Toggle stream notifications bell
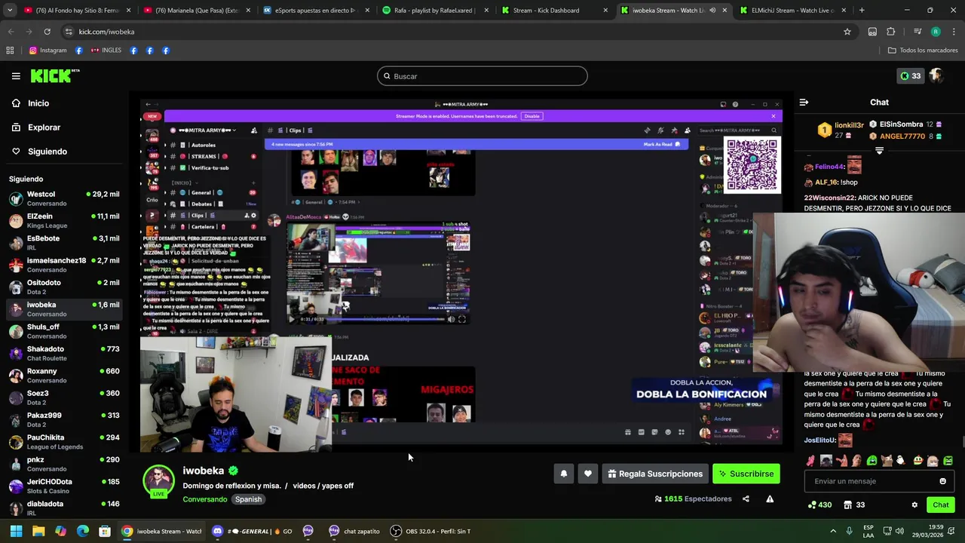 pos(563,474)
